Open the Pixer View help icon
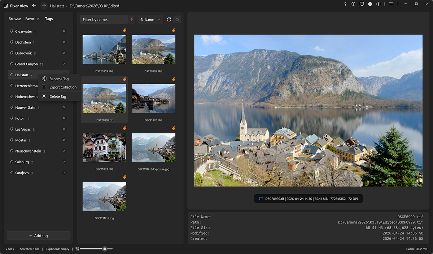Screen dimensions: 433x254 [345, 4]
